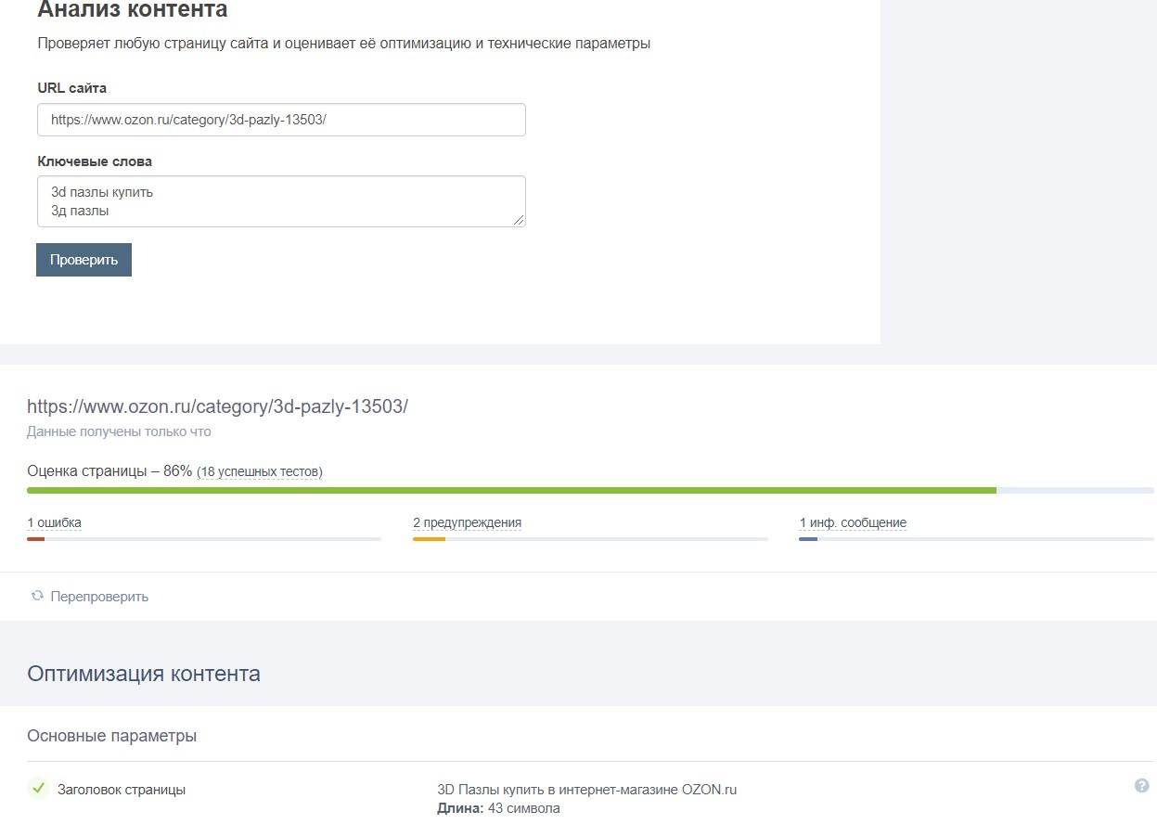Click inside the URL сайта input field
Viewport: 1157px width, 824px height.
pos(281,120)
